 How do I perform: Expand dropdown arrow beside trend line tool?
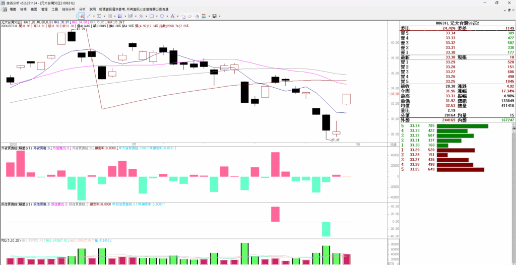coord(94,16)
